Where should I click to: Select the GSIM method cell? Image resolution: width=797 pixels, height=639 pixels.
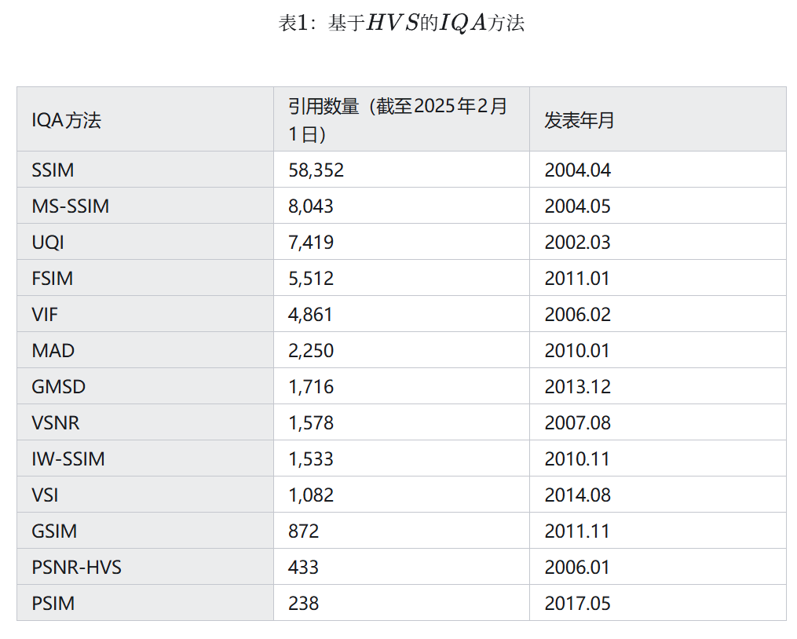click(54, 531)
